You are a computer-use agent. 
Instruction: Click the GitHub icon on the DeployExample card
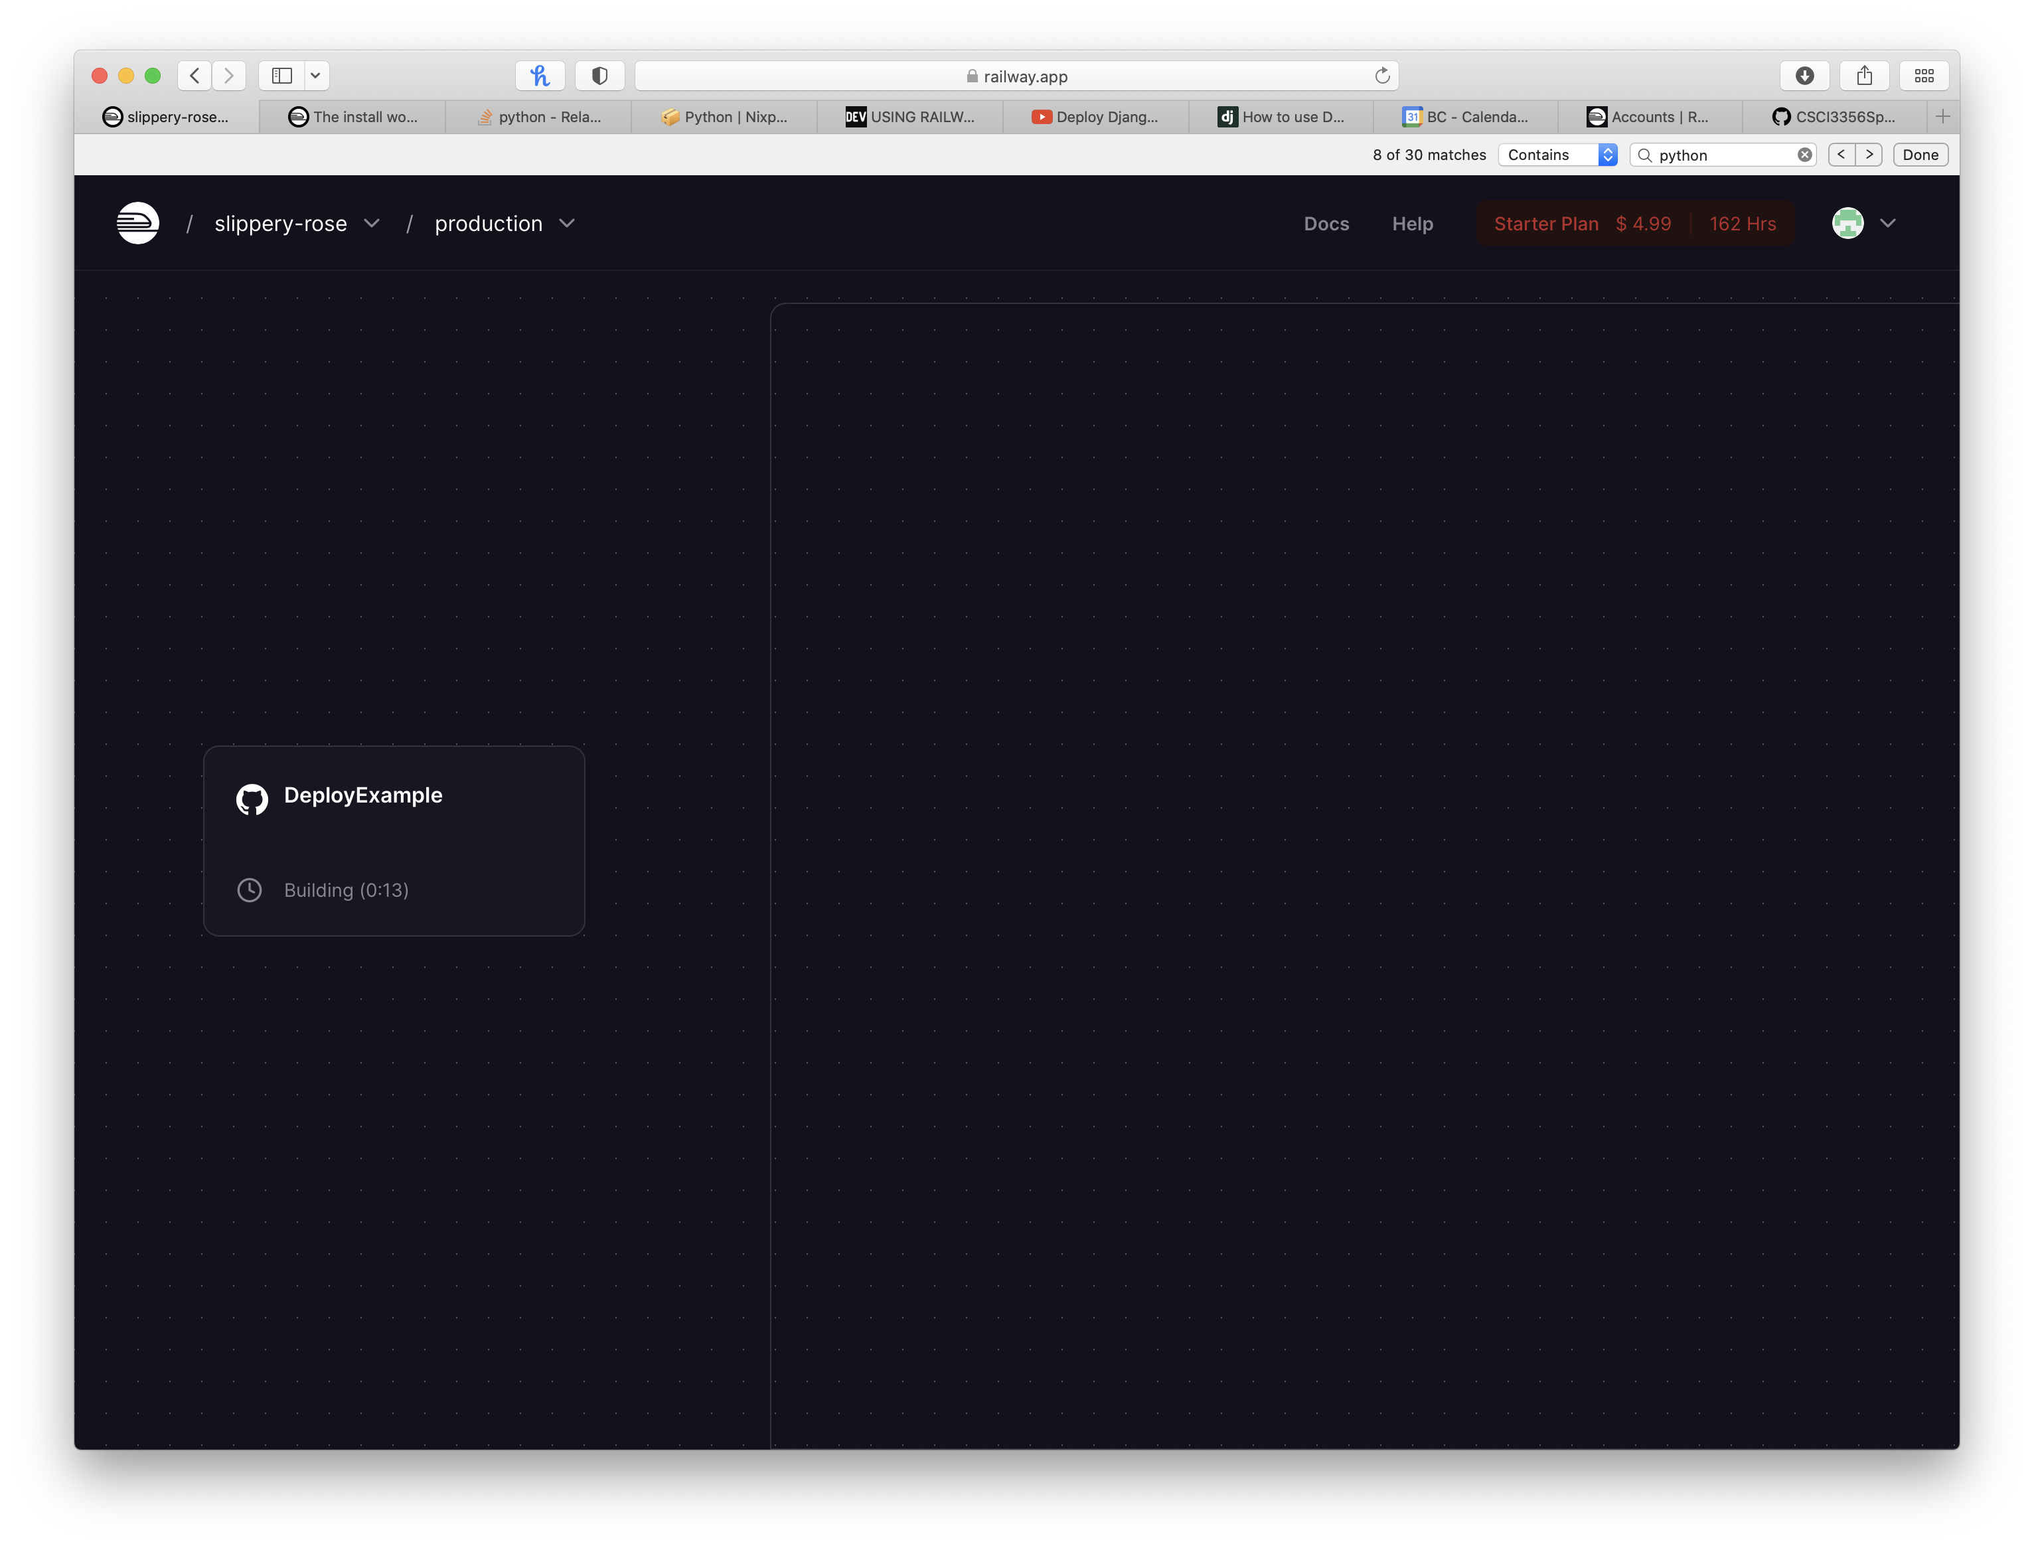pos(252,798)
